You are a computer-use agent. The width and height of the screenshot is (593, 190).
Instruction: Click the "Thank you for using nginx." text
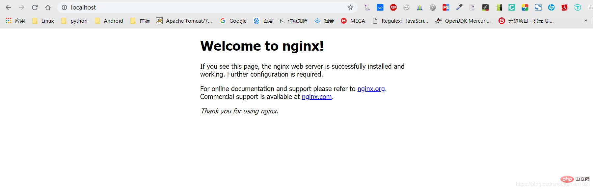pyautogui.click(x=239, y=111)
